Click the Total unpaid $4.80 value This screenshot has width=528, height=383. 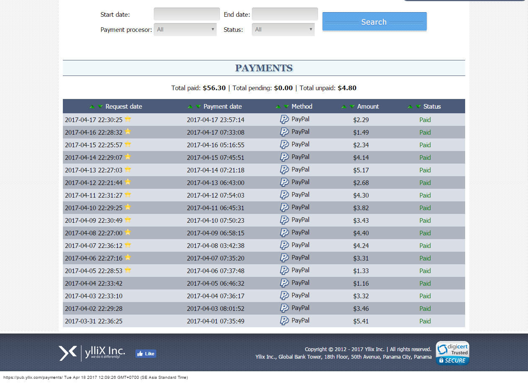coord(347,88)
